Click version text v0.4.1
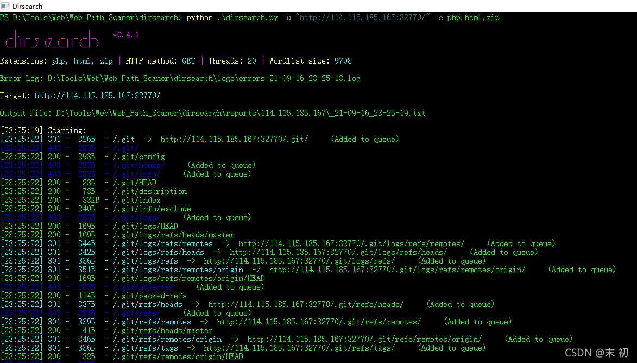Viewport: 637px width, 363px height. point(125,35)
